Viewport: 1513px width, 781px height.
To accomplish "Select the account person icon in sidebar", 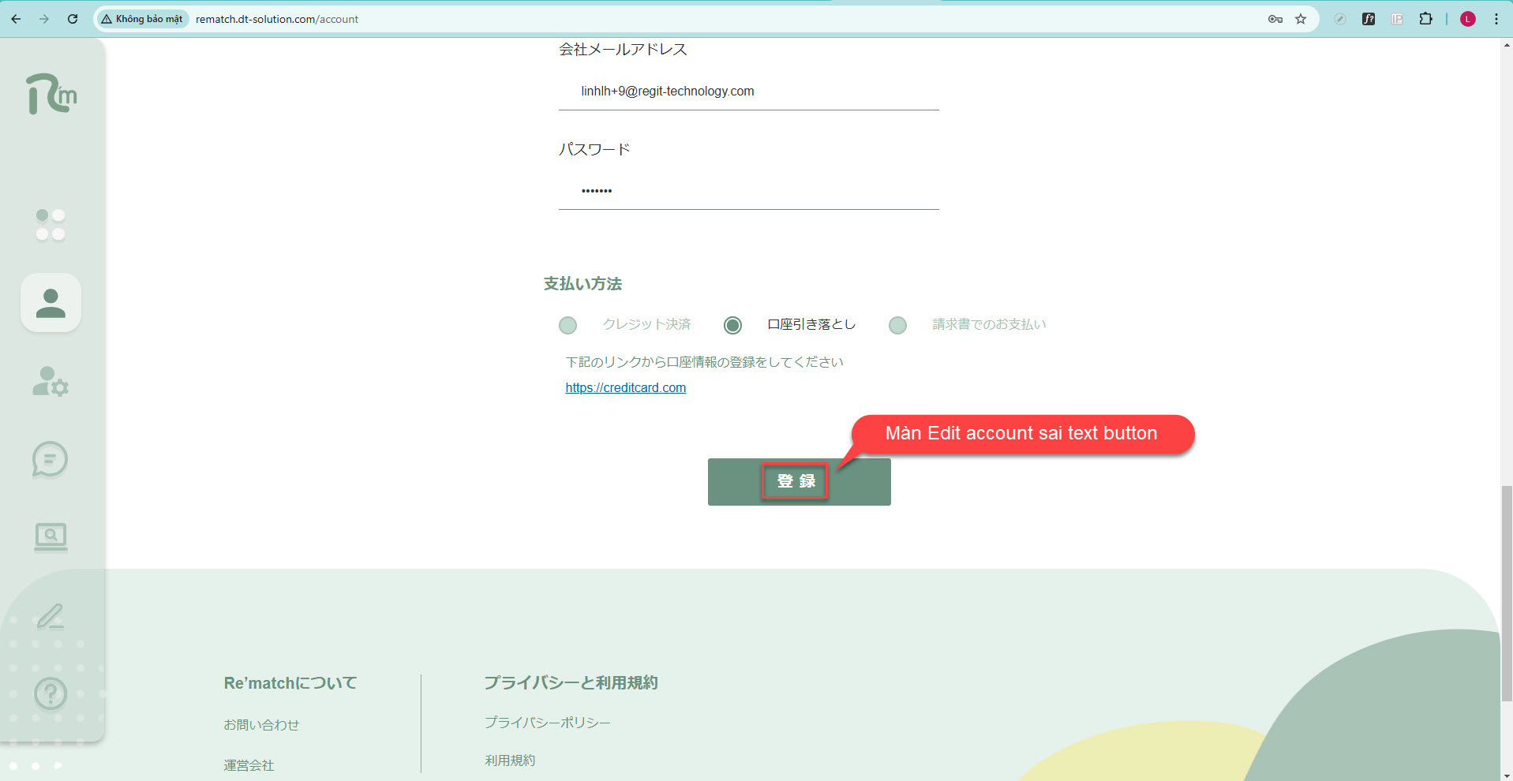I will pyautogui.click(x=51, y=303).
